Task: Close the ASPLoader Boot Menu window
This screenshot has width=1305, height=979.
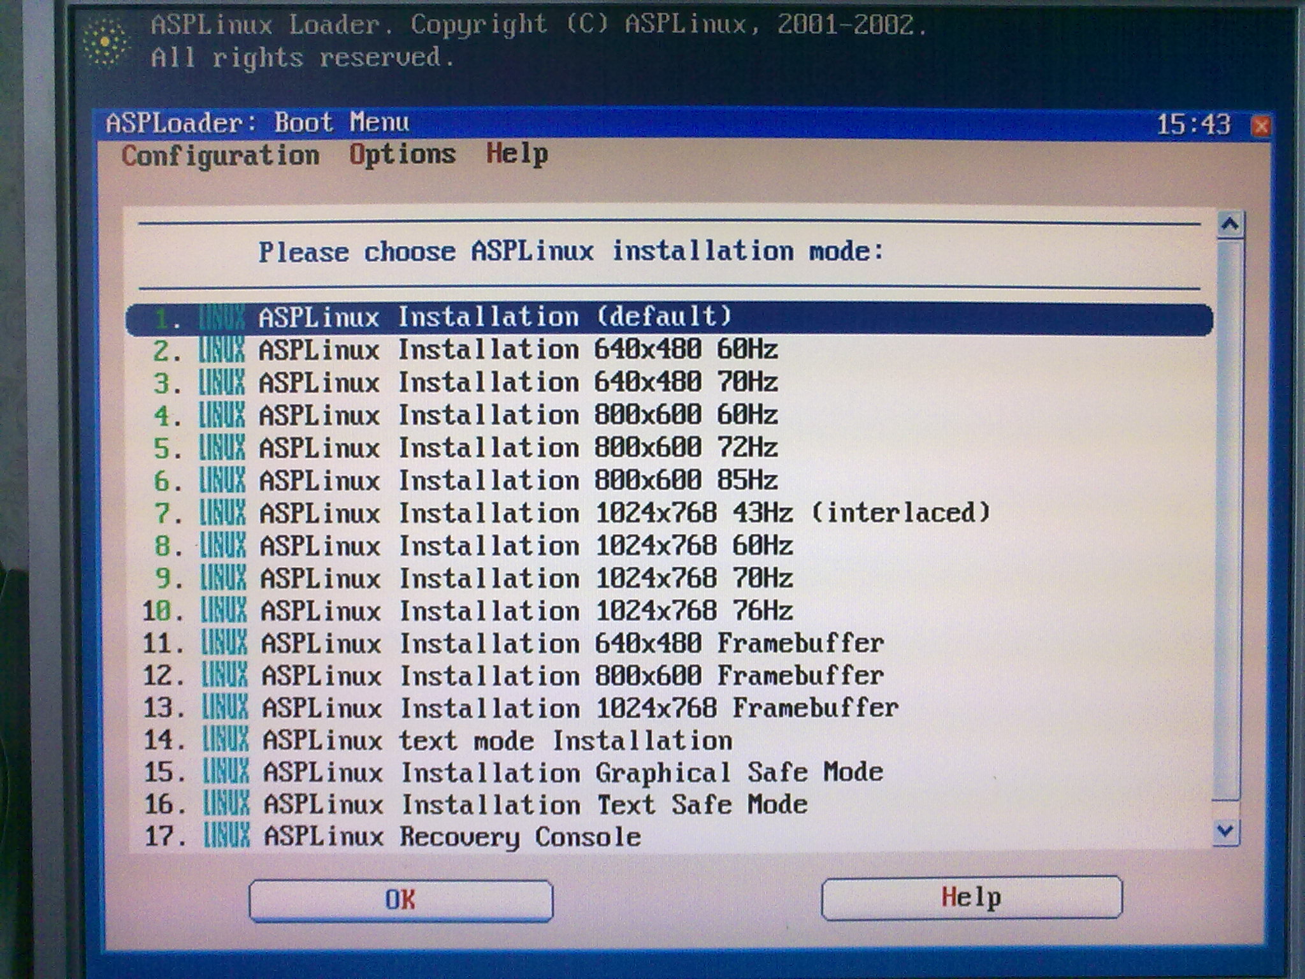Action: click(1260, 126)
